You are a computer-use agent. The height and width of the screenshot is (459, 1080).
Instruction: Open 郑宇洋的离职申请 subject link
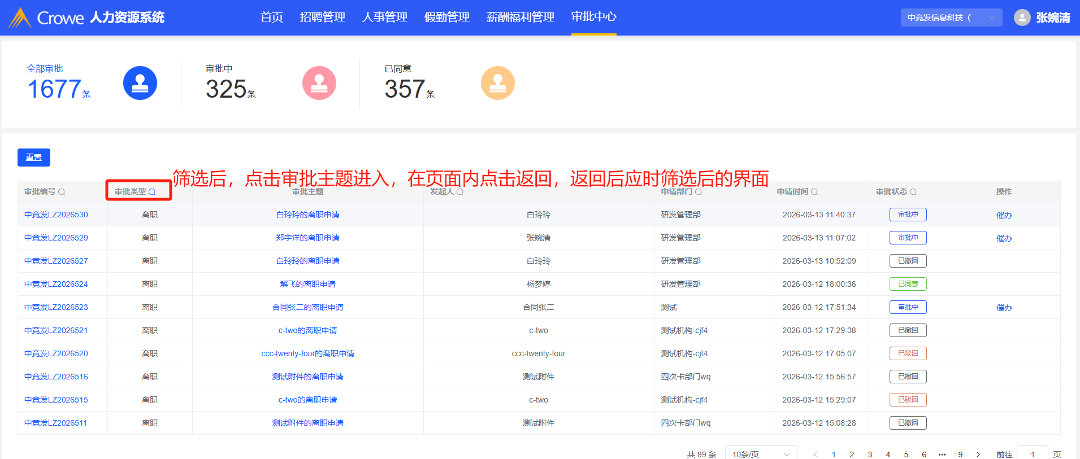[x=308, y=238]
